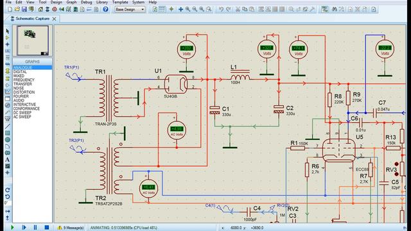Click the Pause simulation button

pos(35,227)
